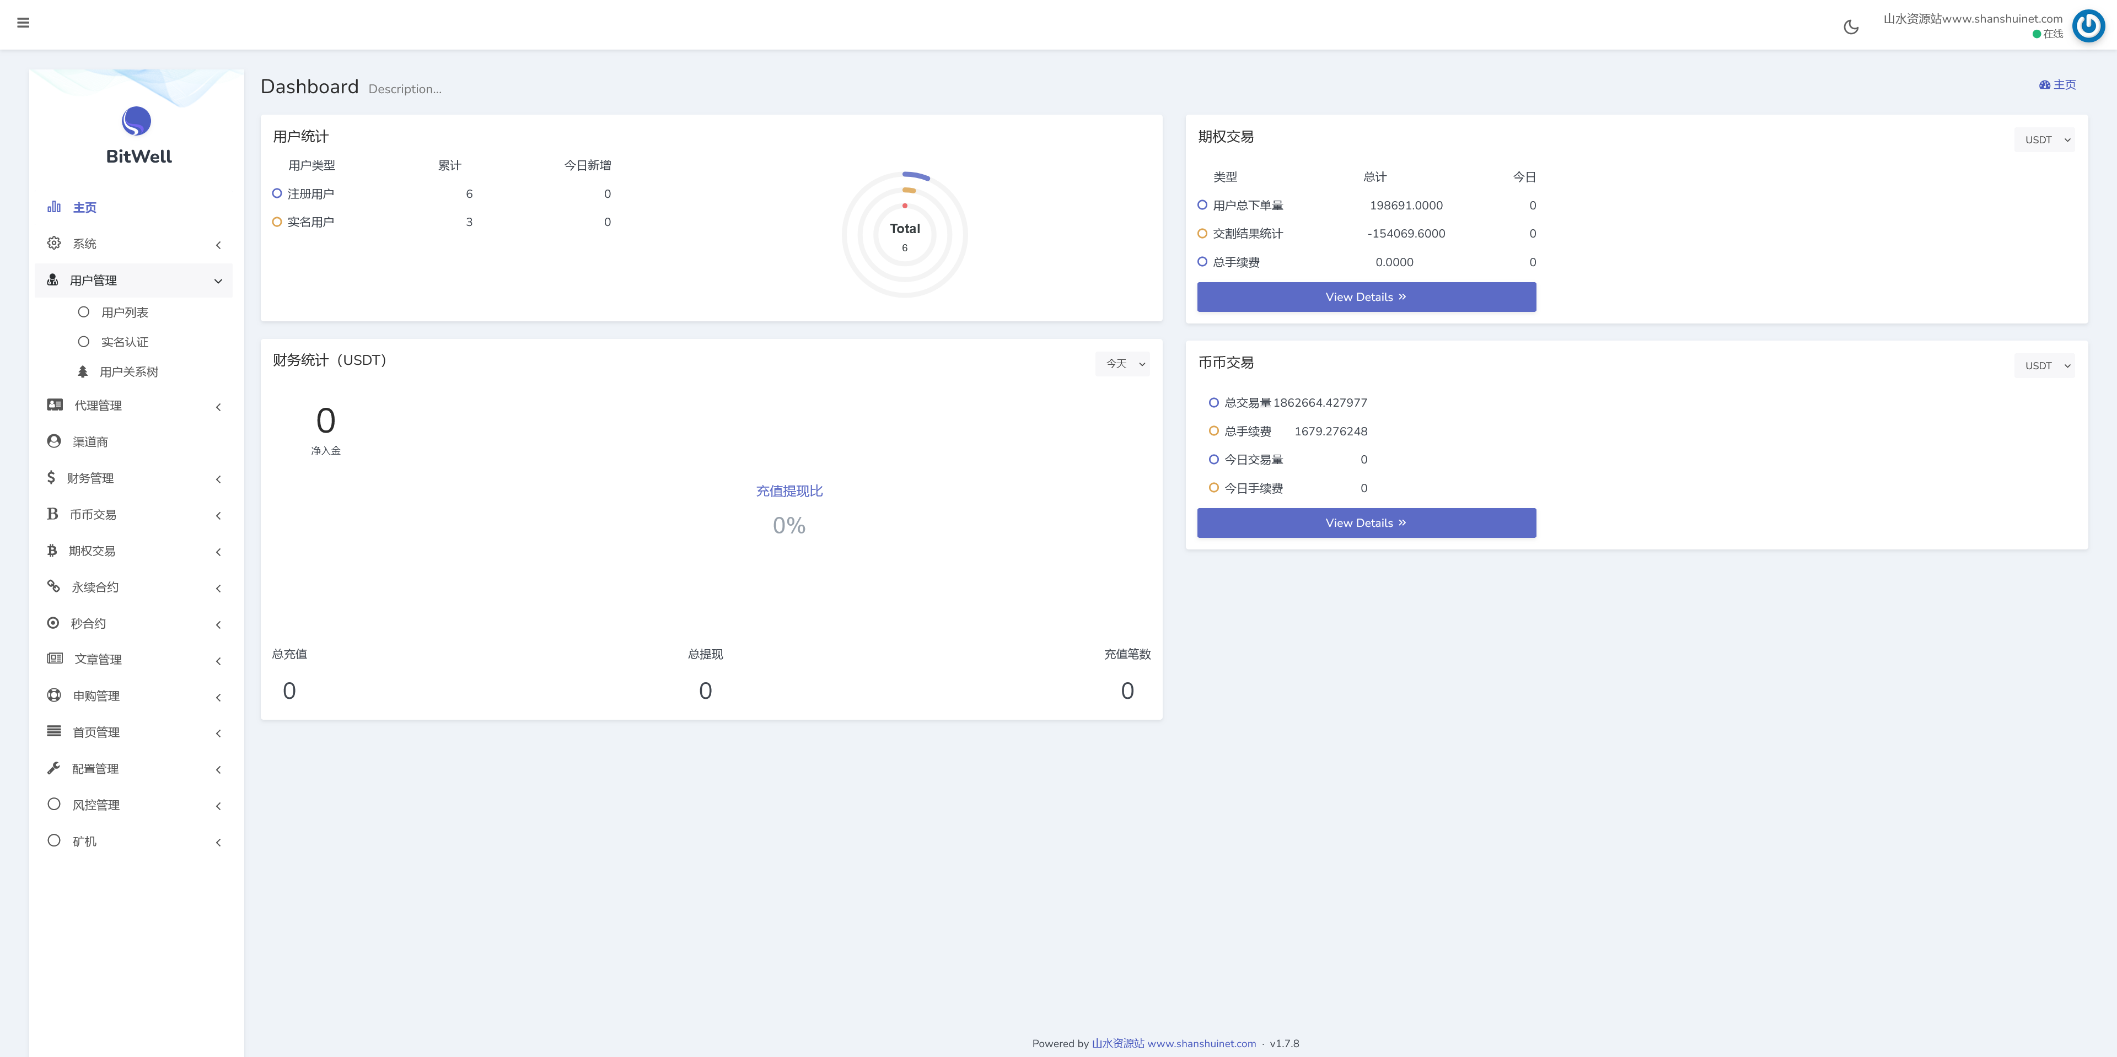Viewport: 2117px width, 1057px height.
Task: Open the 实名认证 menu entry
Action: [x=124, y=341]
